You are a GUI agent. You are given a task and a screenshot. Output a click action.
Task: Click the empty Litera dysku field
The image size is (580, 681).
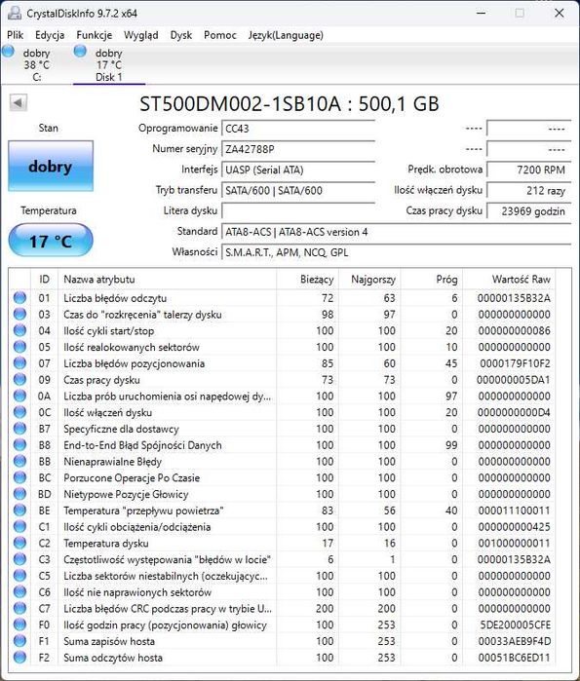pyautogui.click(x=298, y=211)
